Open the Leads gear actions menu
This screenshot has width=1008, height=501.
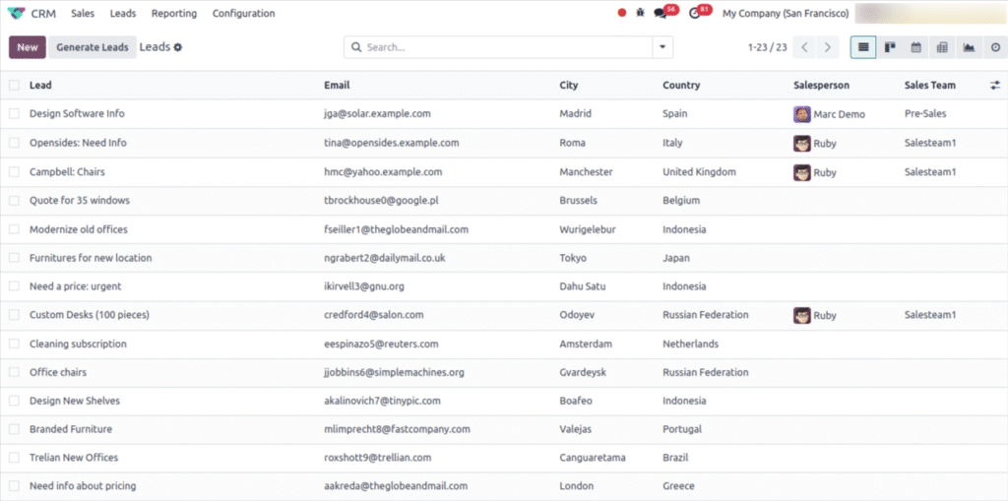point(178,47)
